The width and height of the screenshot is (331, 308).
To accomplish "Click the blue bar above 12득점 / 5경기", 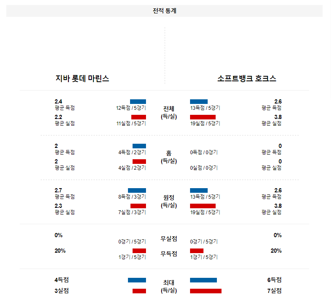I will (138, 101).
